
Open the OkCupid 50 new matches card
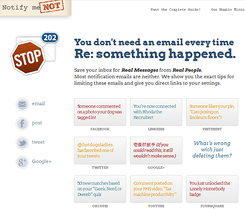[100, 189]
